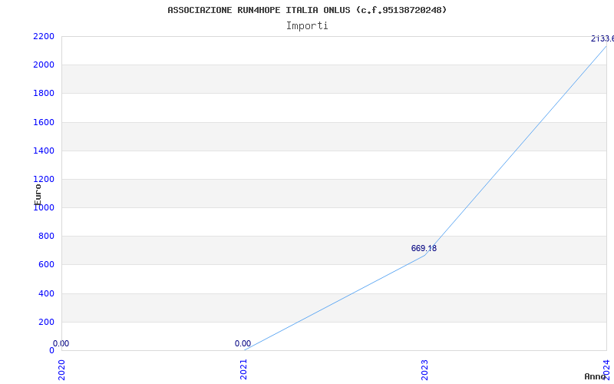This screenshot has height=384, width=614.
Task: Click the 2133 data label at top right
Action: point(602,39)
